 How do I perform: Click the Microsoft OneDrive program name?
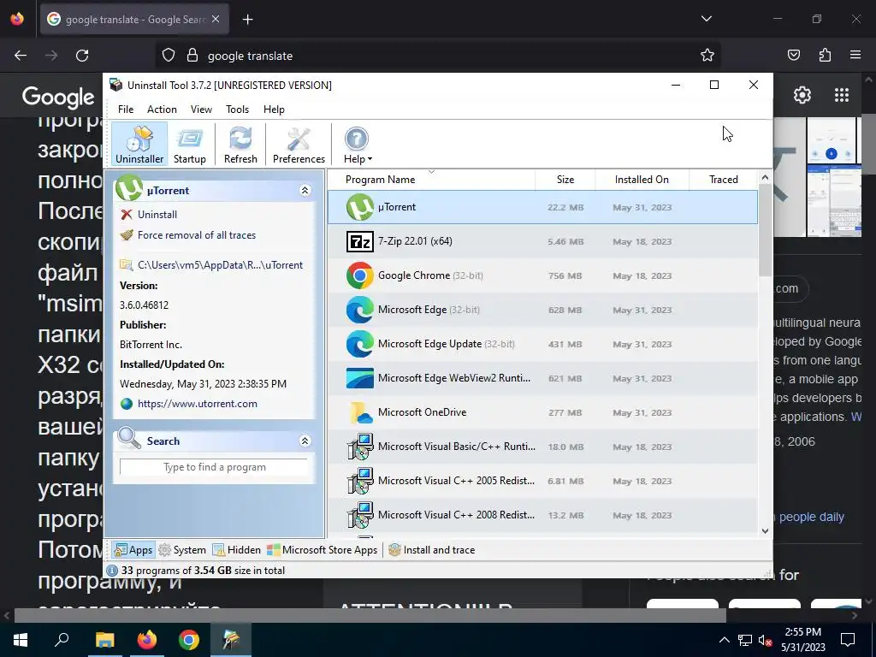[423, 412]
